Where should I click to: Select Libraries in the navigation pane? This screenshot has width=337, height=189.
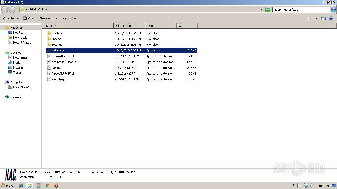pos(16,52)
